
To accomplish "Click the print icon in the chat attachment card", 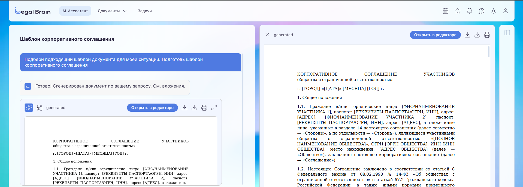I will pos(204,108).
